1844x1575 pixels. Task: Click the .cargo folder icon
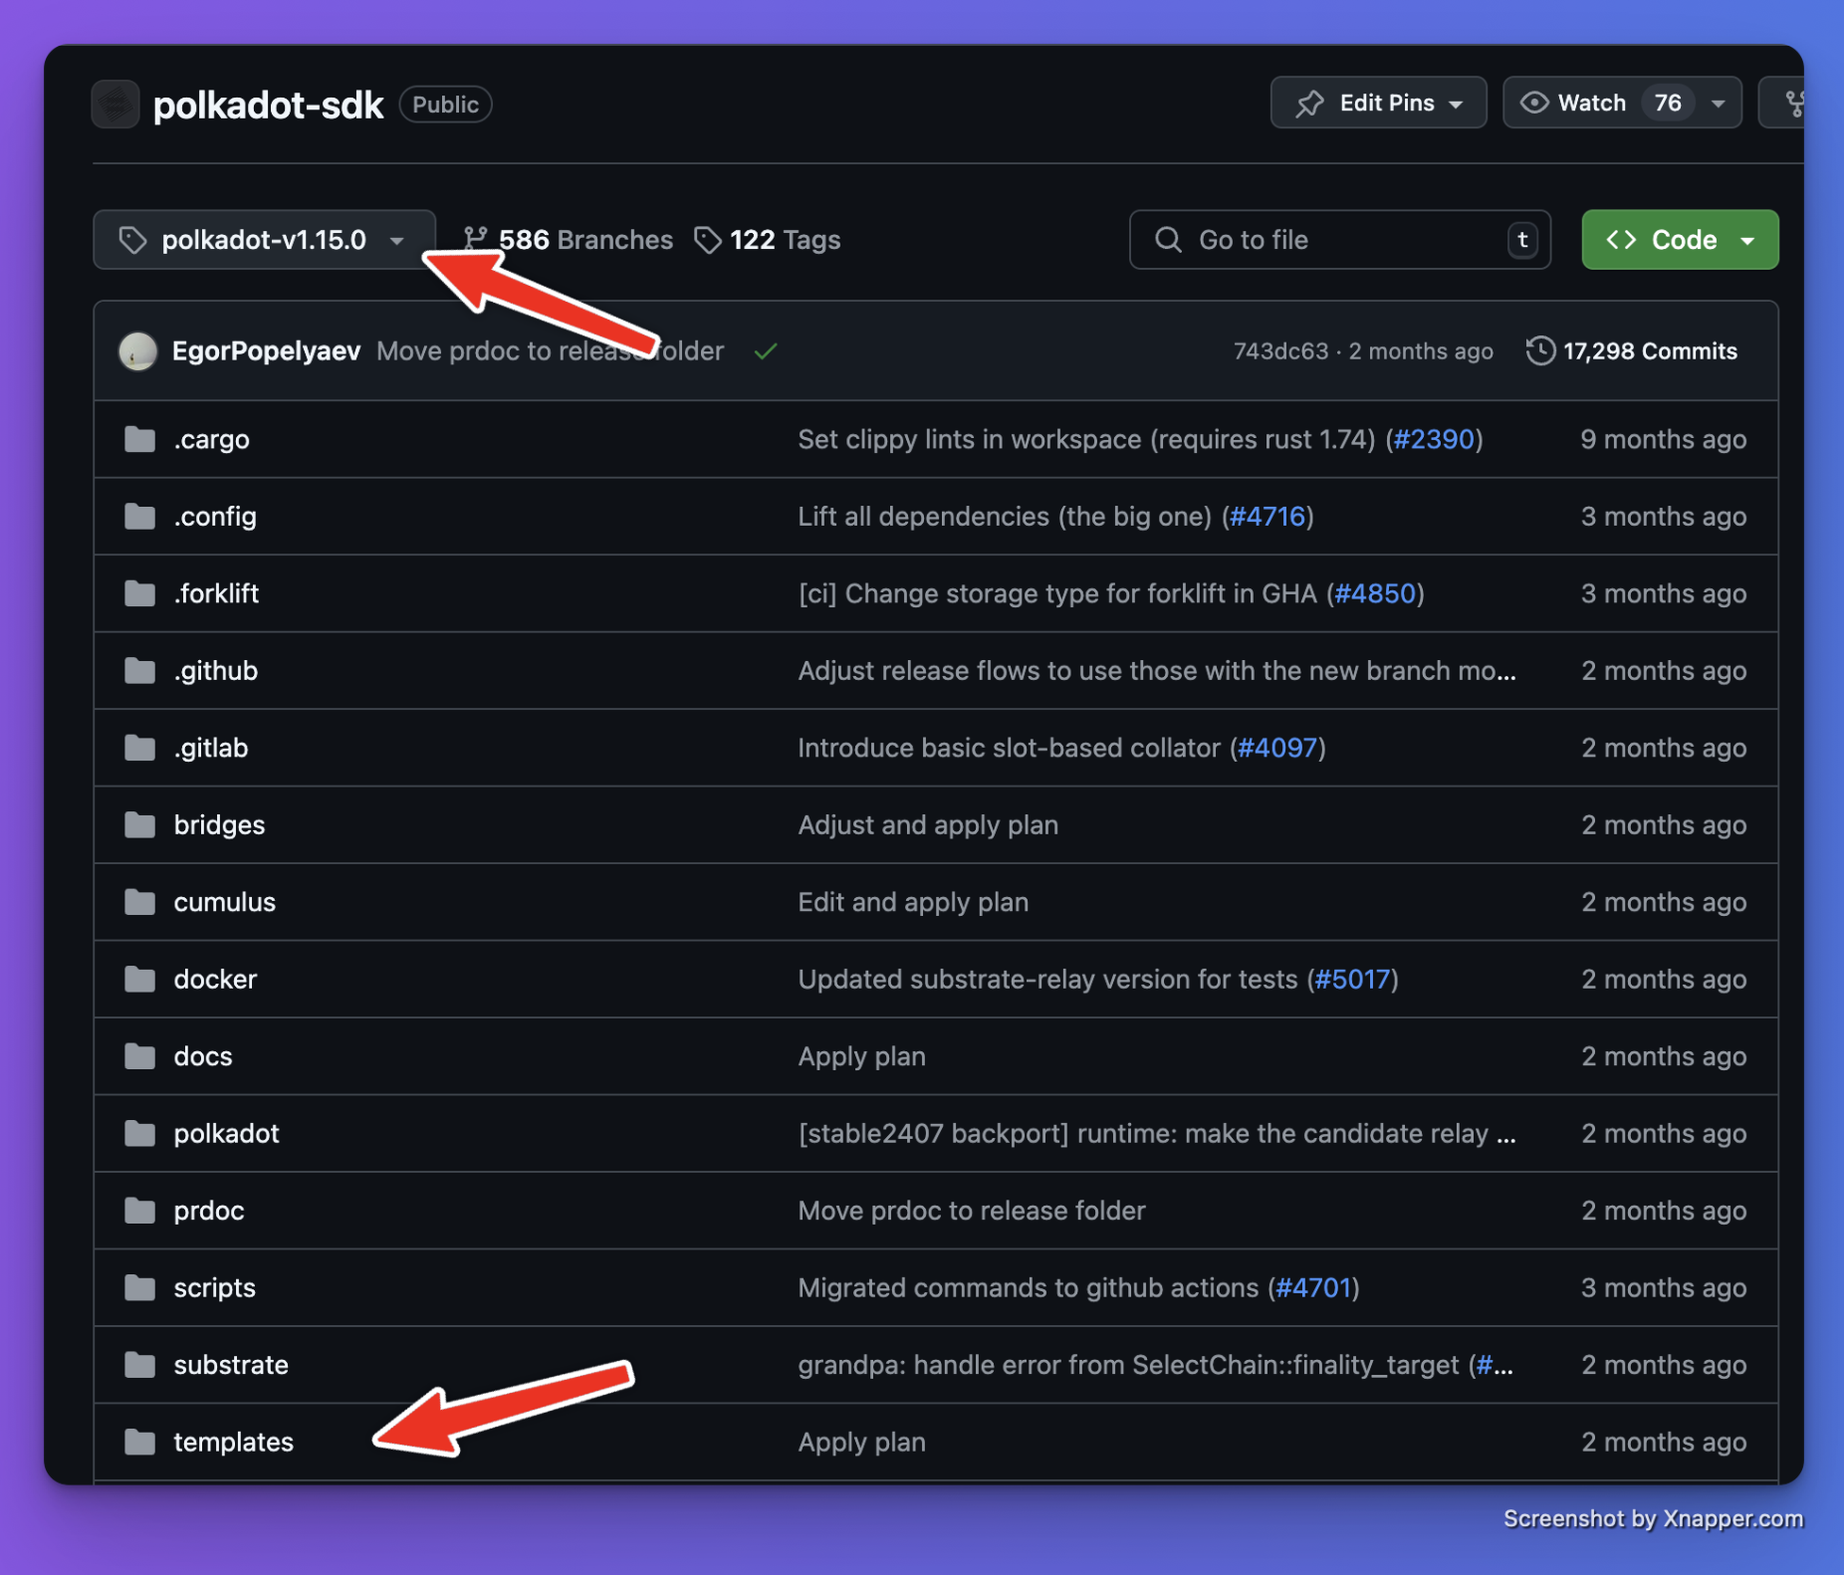[x=139, y=439]
